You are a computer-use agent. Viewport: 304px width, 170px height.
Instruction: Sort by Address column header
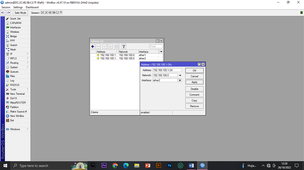point(107,52)
